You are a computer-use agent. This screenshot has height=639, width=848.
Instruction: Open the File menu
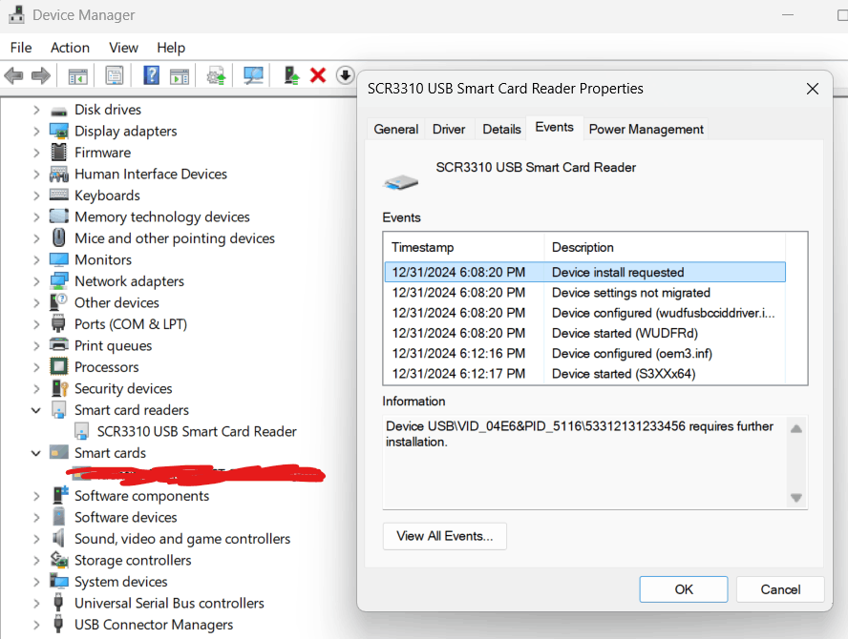click(21, 48)
